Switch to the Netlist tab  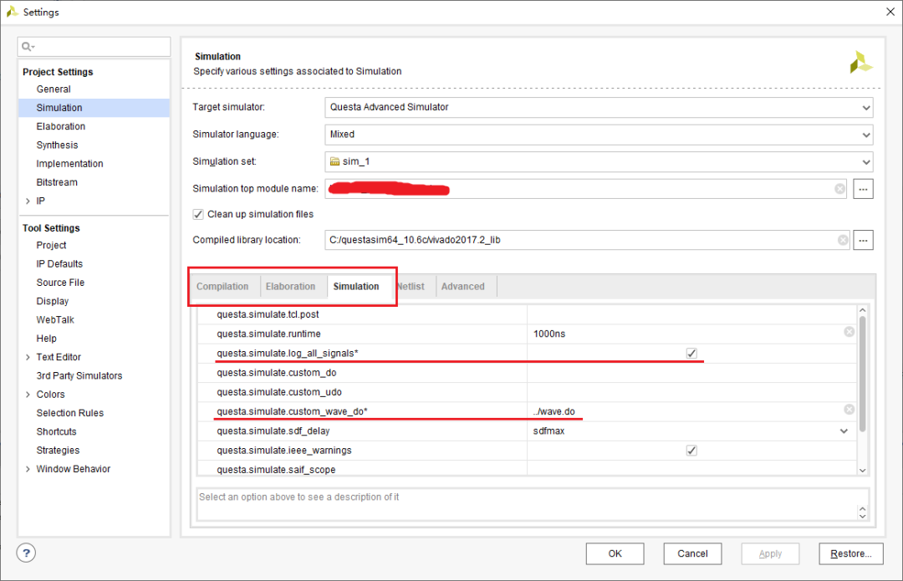[x=411, y=286]
